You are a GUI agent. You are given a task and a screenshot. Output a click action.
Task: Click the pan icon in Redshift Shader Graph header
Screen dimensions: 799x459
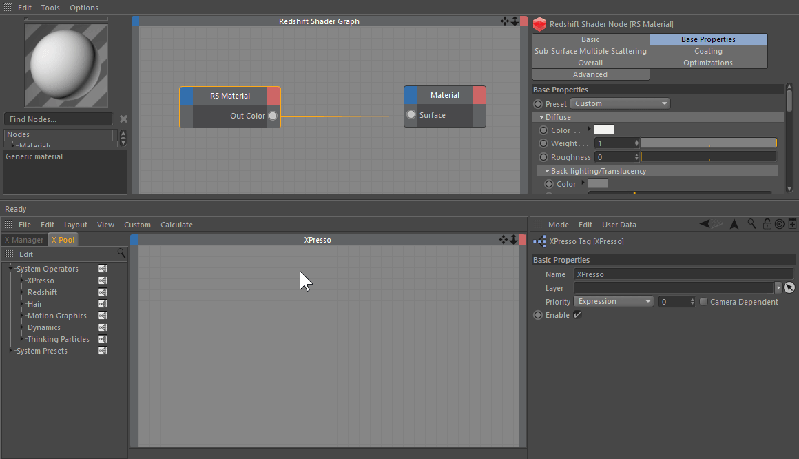click(x=504, y=21)
